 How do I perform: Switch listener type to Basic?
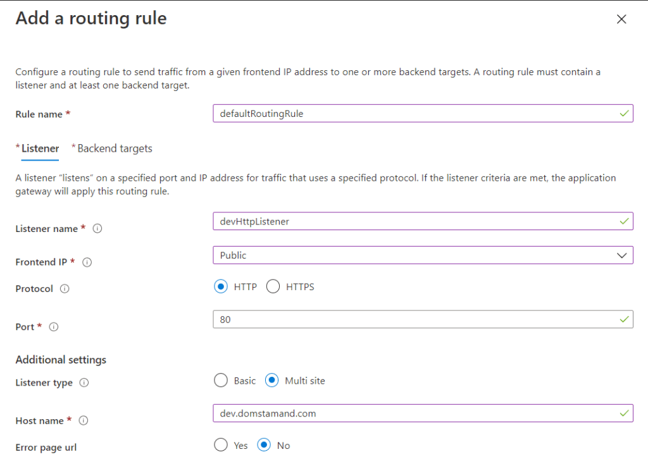[x=221, y=381]
